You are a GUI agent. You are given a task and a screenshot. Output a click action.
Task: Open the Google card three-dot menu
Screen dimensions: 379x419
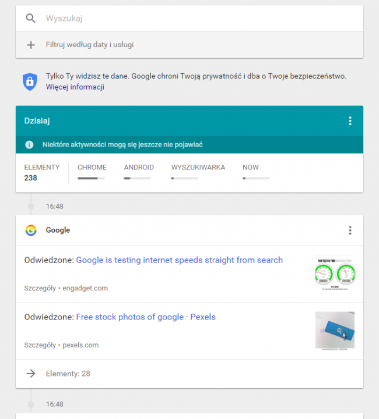(350, 230)
